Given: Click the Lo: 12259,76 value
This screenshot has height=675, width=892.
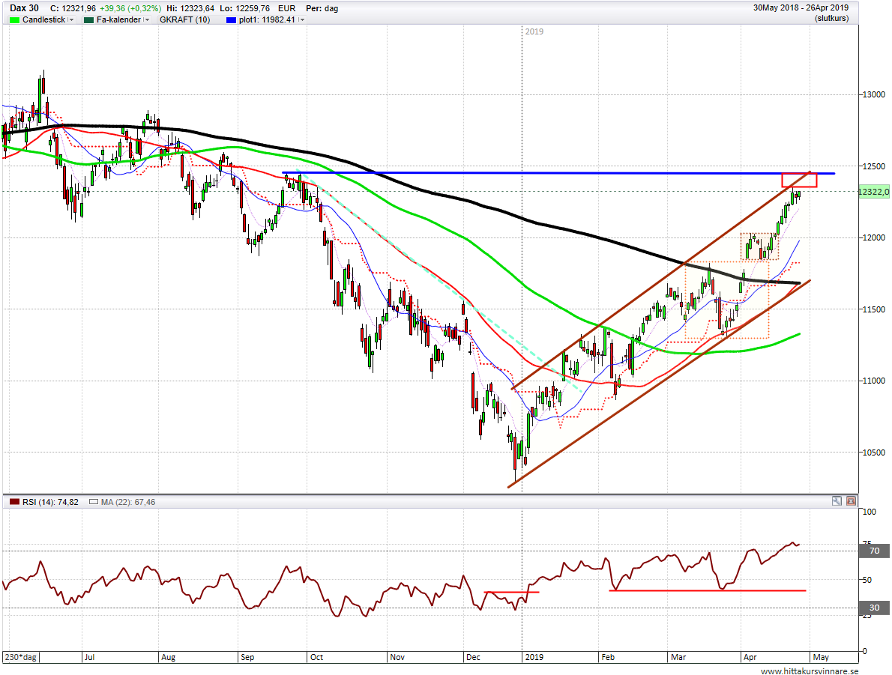Looking at the screenshot, I should coord(244,8).
